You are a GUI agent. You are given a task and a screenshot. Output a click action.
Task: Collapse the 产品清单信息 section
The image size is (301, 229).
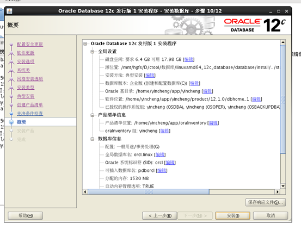tap(93, 115)
